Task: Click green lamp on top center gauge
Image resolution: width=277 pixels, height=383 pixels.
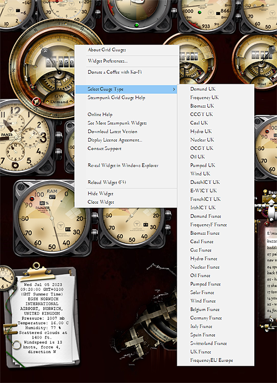Action: [136, 25]
